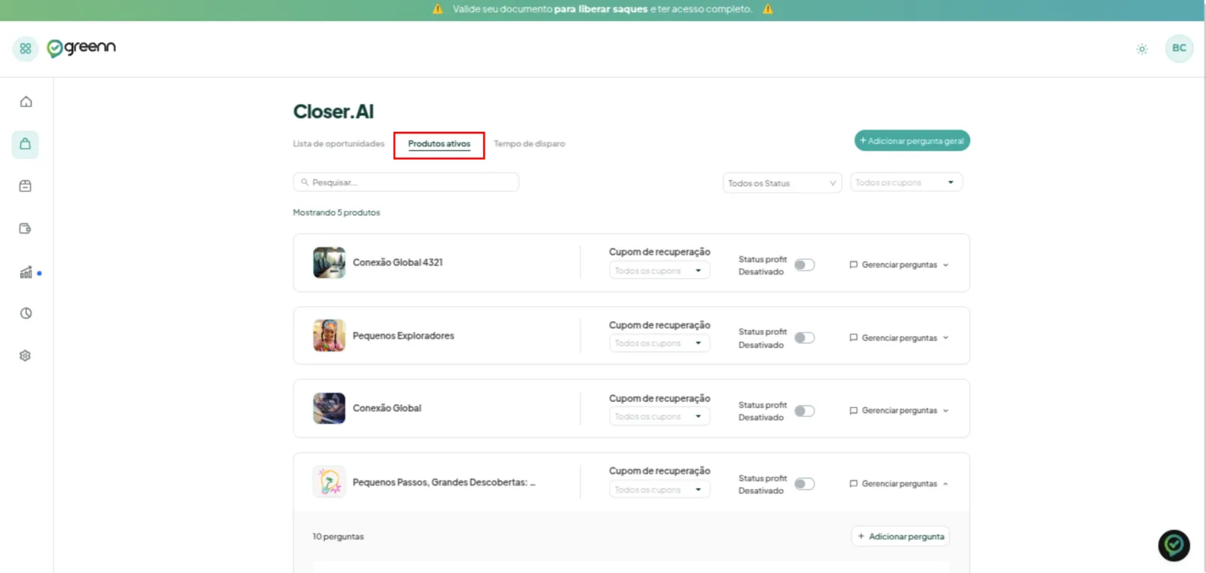Open coupon dropdown for Conexão Global

pyautogui.click(x=660, y=416)
